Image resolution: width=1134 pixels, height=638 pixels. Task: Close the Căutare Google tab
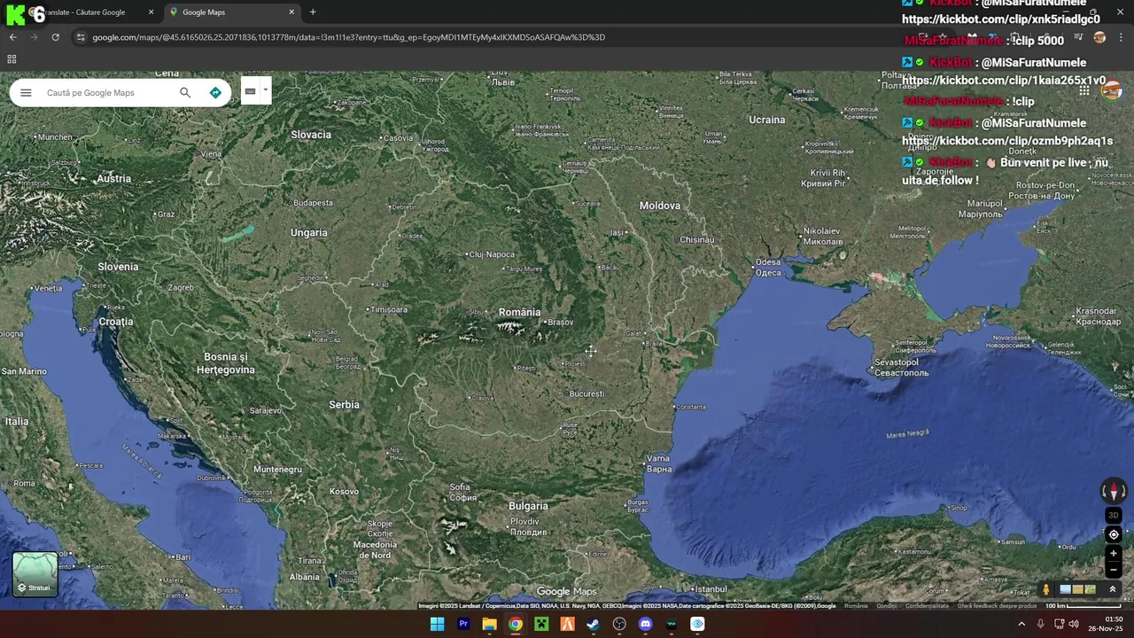click(x=151, y=12)
